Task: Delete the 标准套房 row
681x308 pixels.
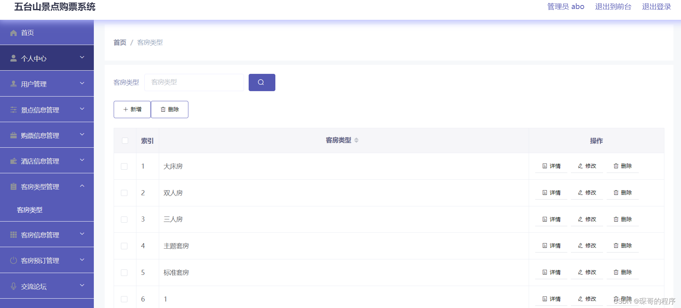Action: coord(623,272)
